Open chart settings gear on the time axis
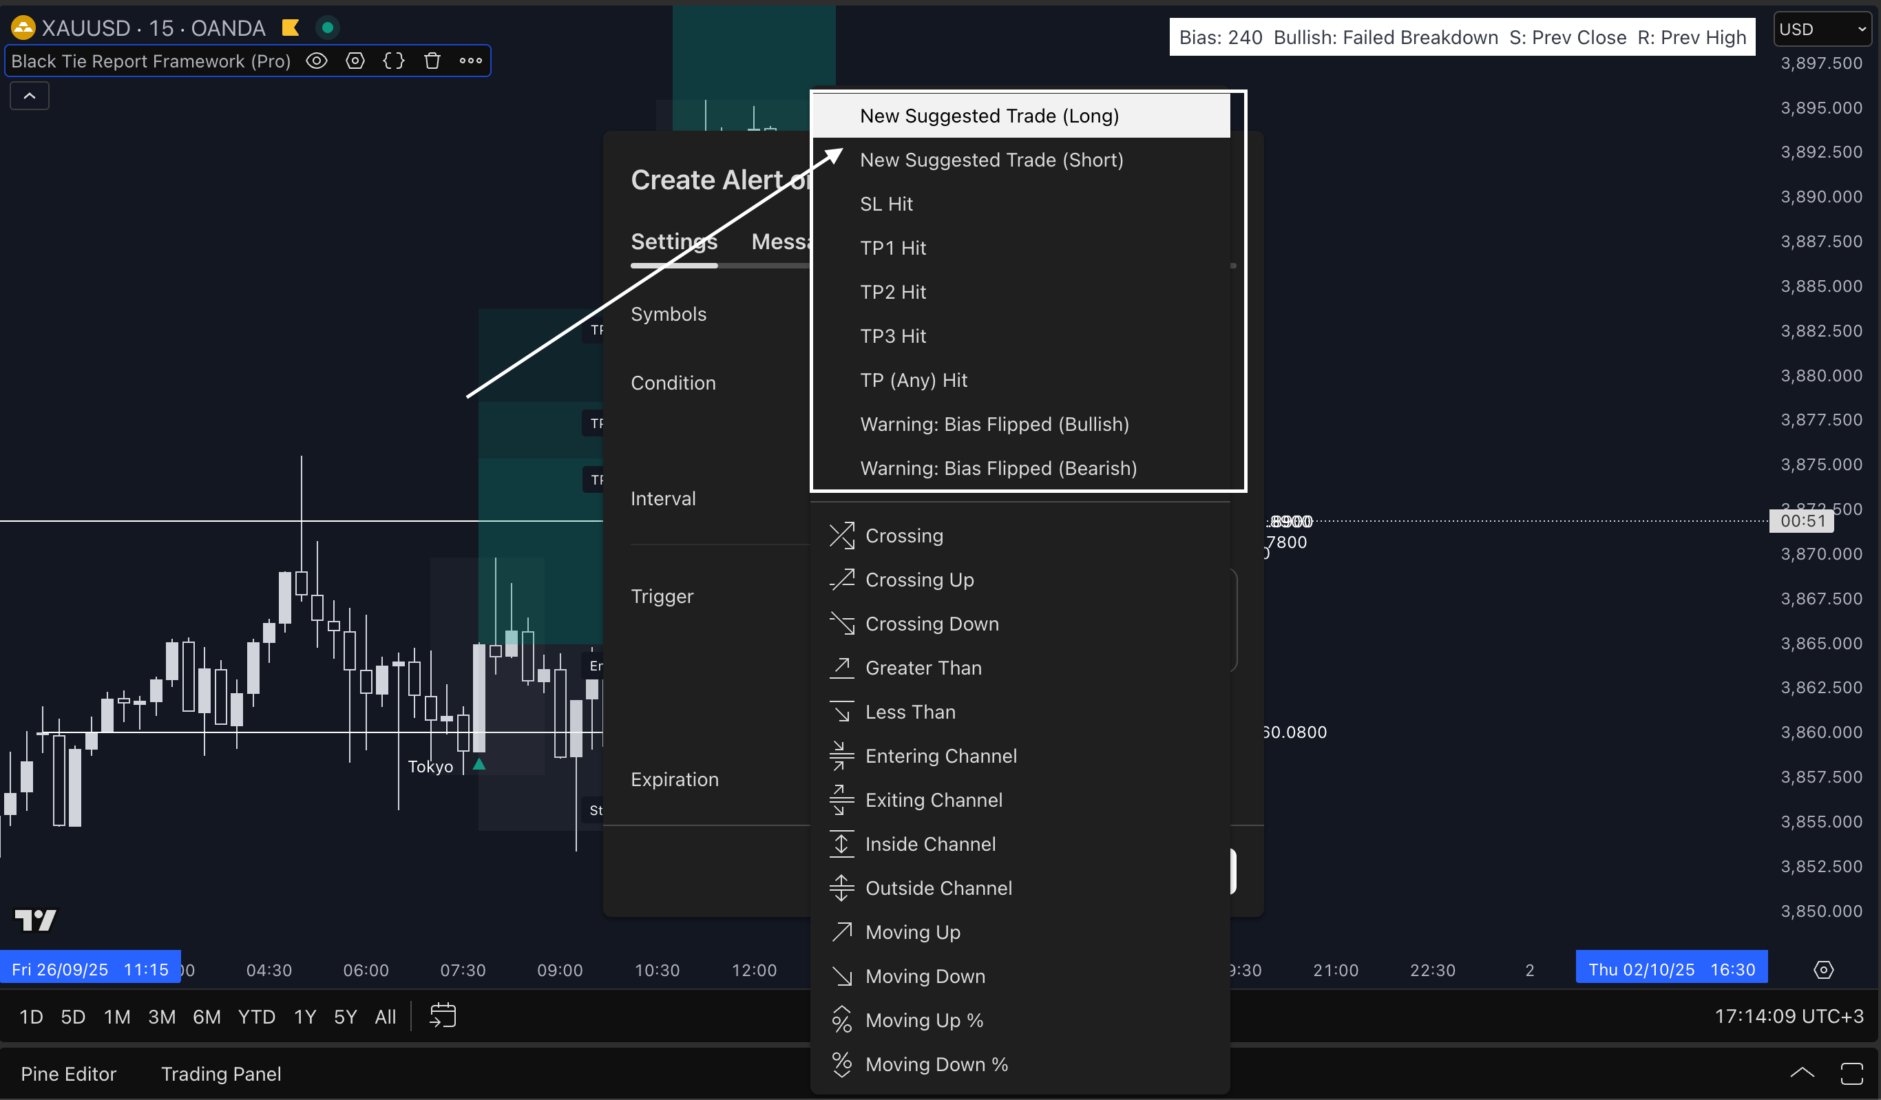Screen dimensions: 1881x1100 (x=1822, y=970)
